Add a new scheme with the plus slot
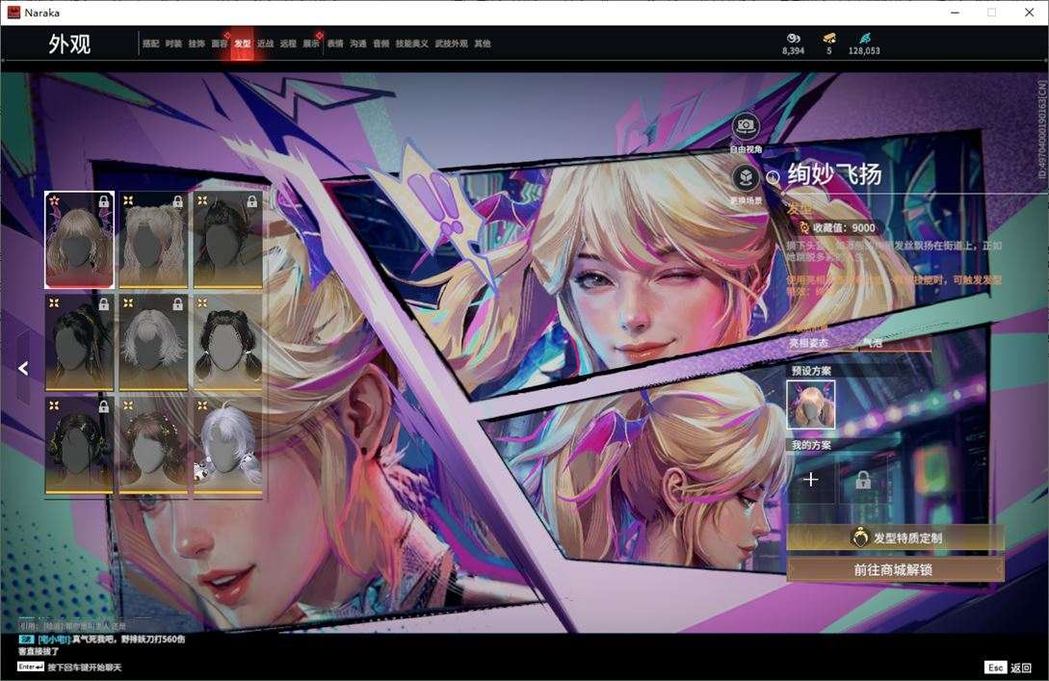This screenshot has height=681, width=1049. [x=811, y=480]
